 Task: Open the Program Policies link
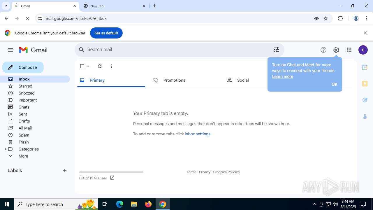pos(226,172)
